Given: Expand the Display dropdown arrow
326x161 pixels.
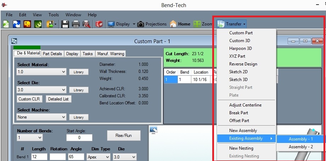Looking at the screenshot, I should coord(134,24).
